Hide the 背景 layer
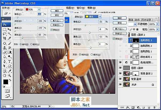 coord(120,85)
